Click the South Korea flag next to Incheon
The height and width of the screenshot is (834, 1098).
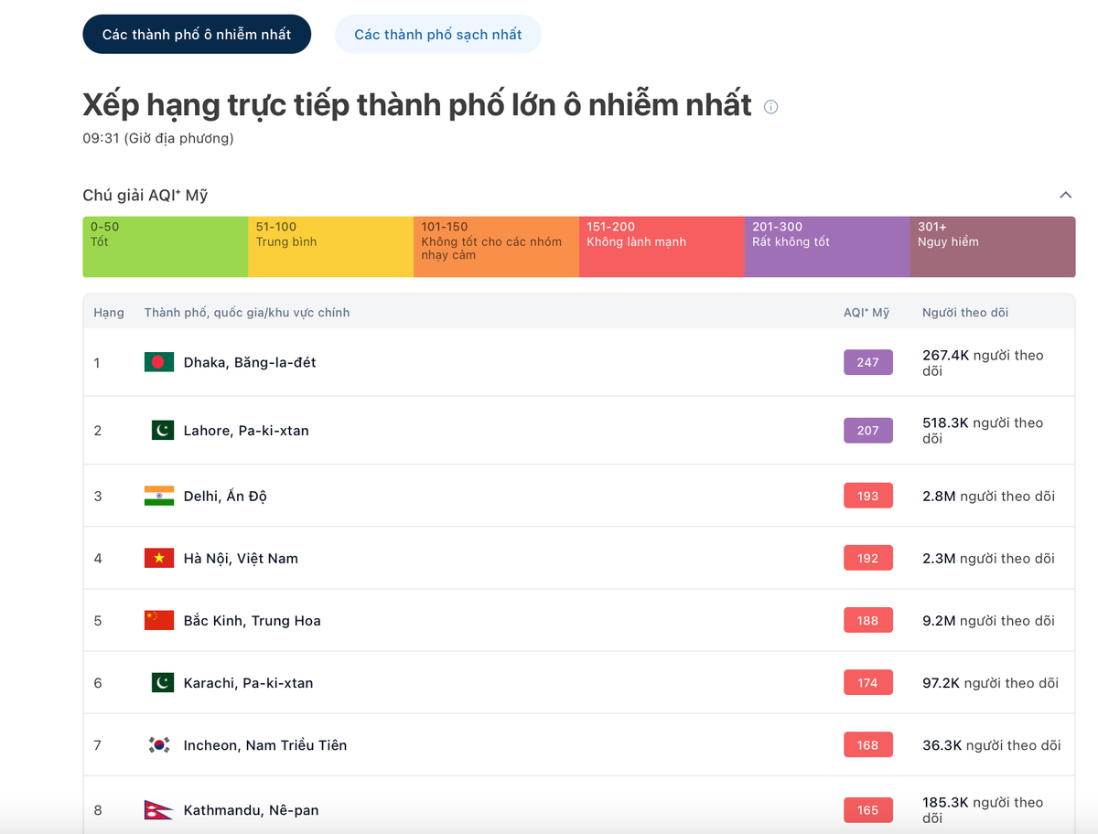159,744
